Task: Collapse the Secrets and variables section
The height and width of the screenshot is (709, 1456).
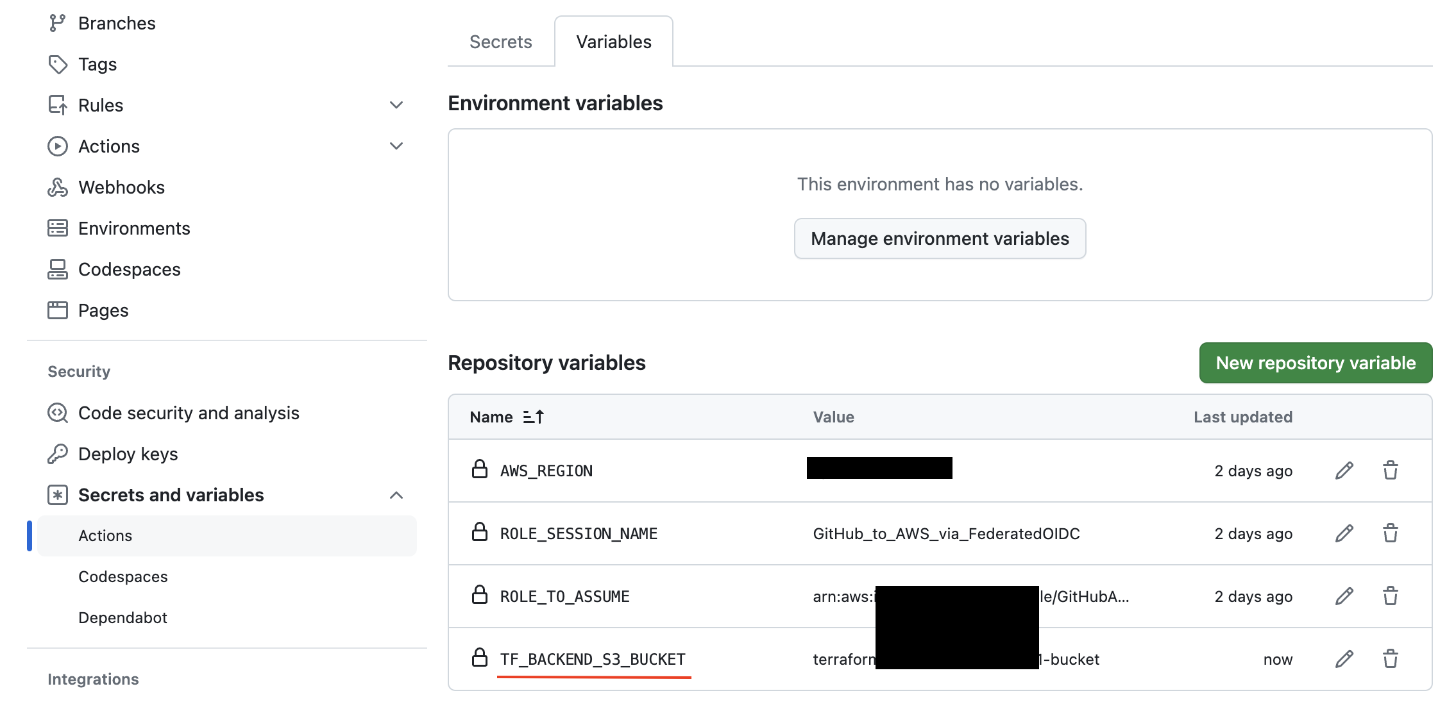Action: click(396, 494)
